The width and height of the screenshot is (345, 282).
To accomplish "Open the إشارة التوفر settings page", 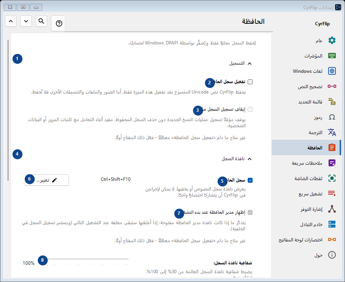I will point(306,209).
